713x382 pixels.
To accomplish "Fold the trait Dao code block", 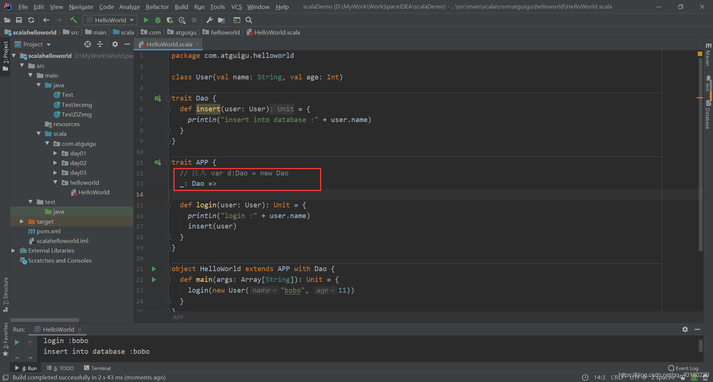I will click(168, 98).
